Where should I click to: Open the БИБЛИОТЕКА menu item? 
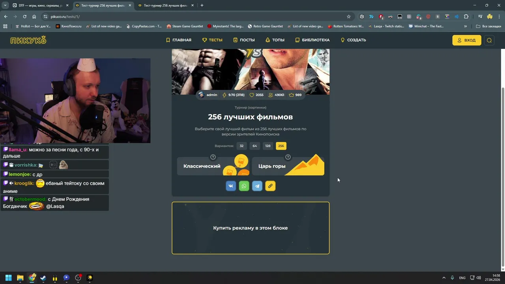point(312,40)
